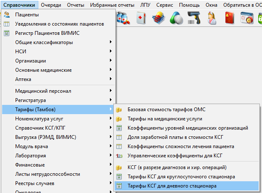Open Регистр Пациентов ВИМИС entry
The height and width of the screenshot is (193, 262).
[47, 33]
